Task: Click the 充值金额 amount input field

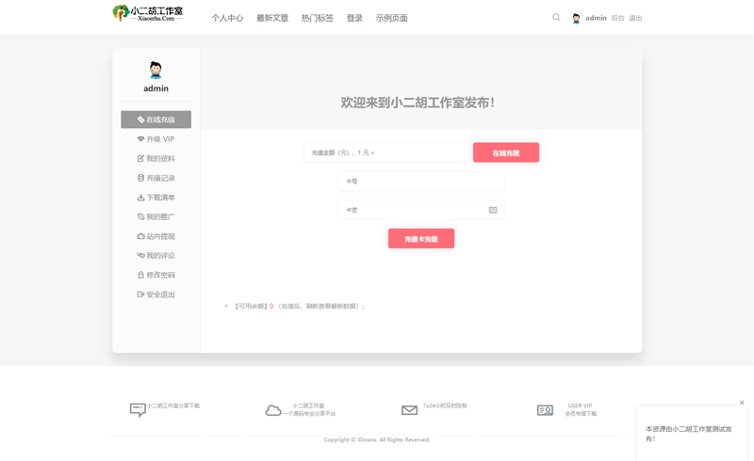Action: pyautogui.click(x=385, y=152)
